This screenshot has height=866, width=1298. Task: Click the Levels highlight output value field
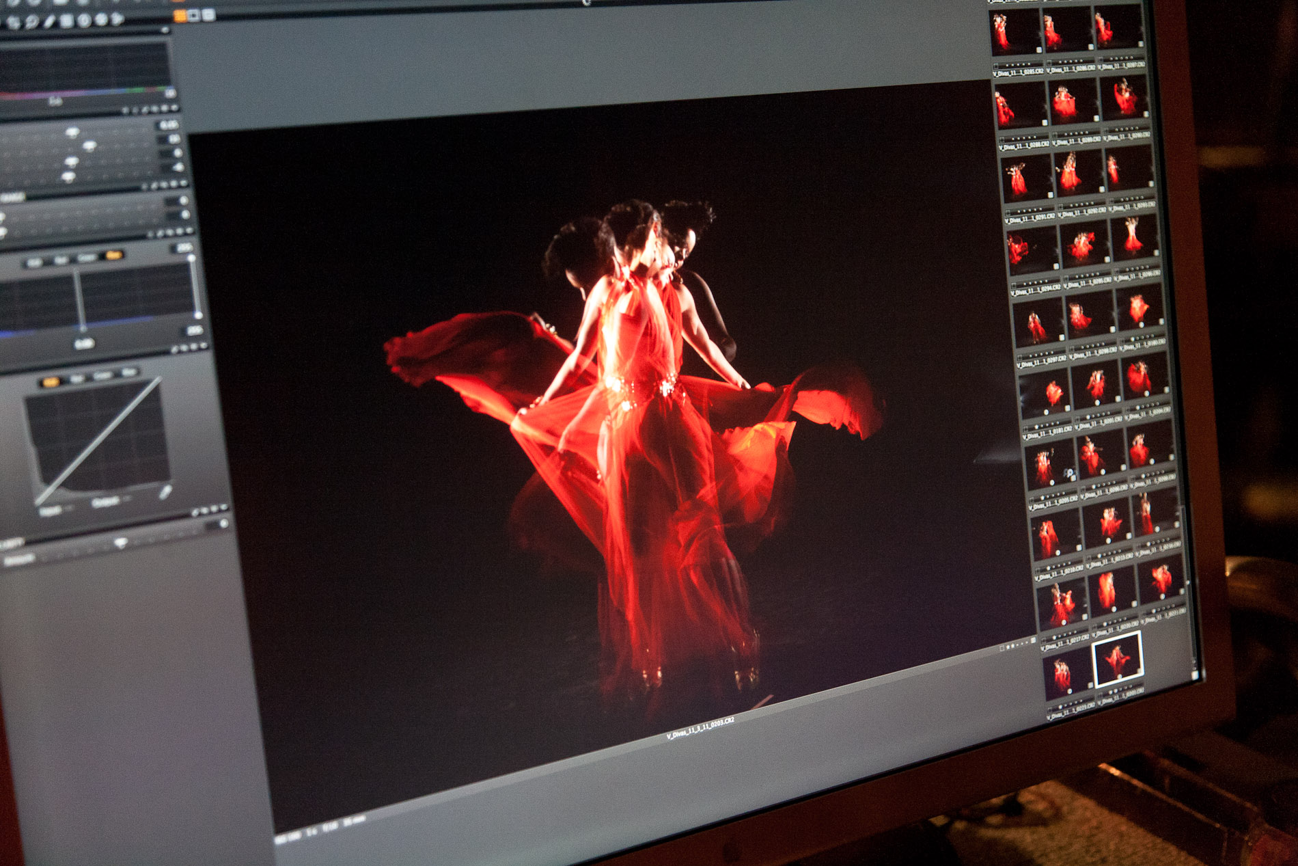tap(184, 247)
